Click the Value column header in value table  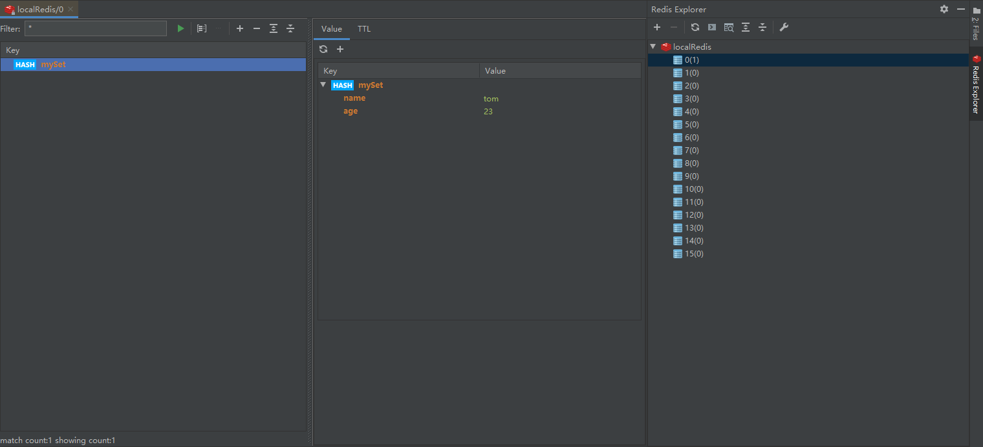(x=560, y=71)
